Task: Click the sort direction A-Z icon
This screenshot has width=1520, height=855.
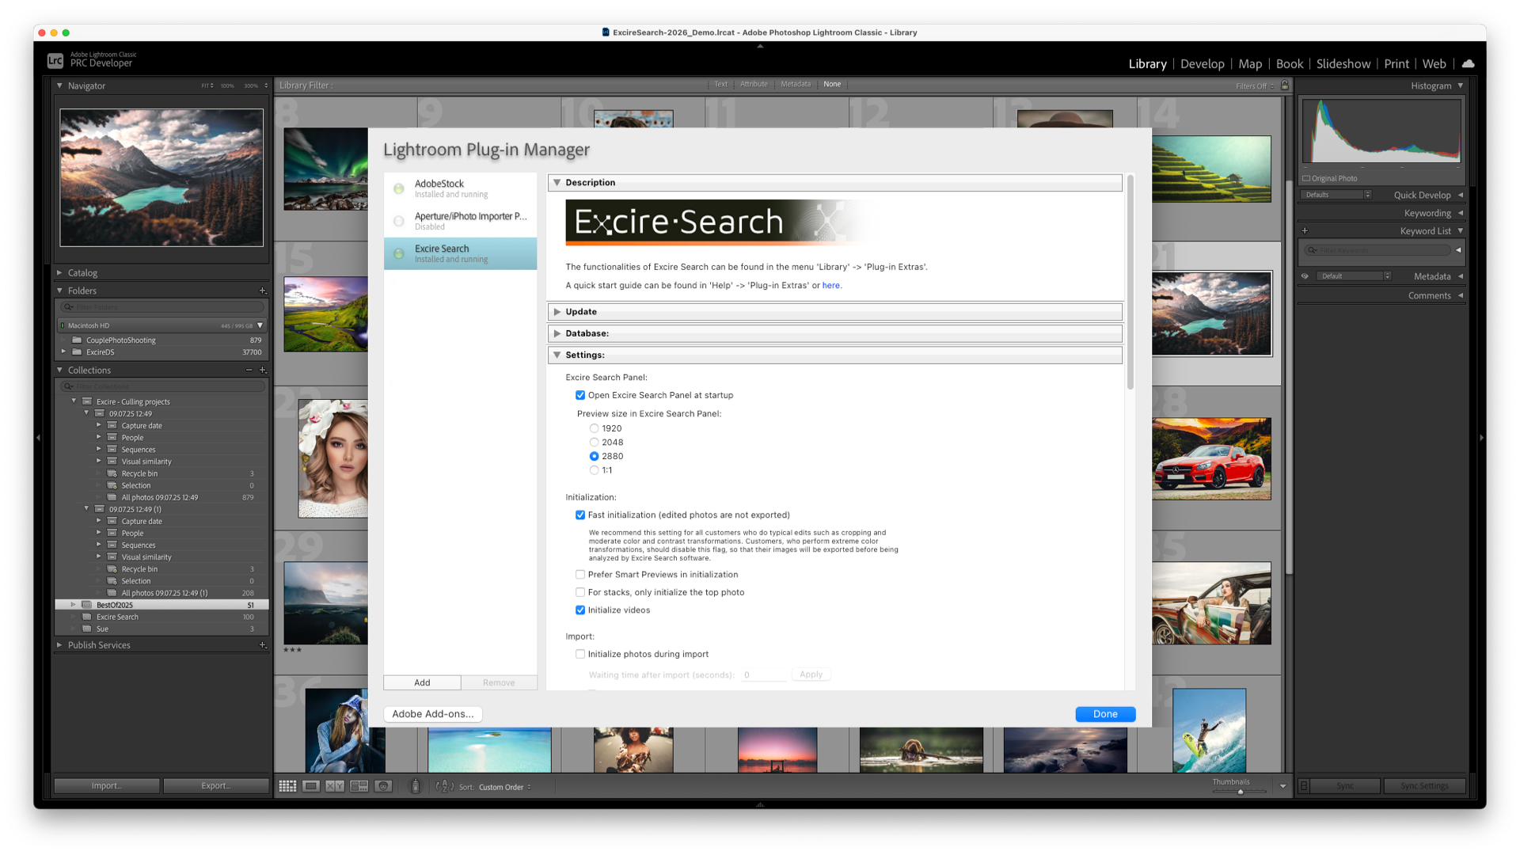Action: click(x=444, y=786)
